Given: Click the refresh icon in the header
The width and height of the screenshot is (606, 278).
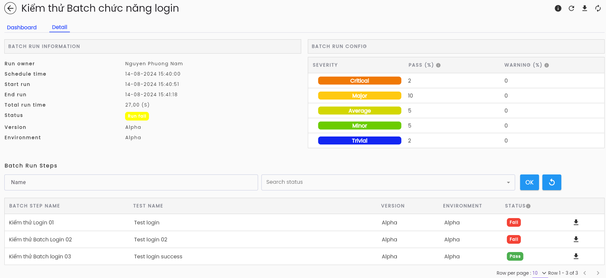Looking at the screenshot, I should [571, 8].
